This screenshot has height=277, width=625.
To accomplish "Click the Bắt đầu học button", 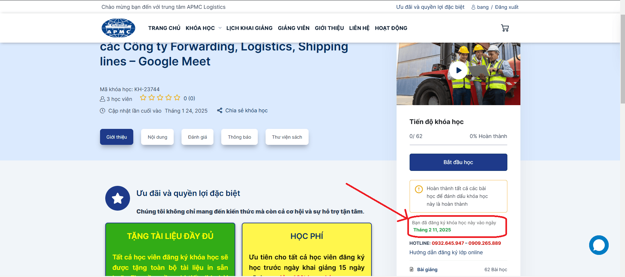I will [x=458, y=162].
